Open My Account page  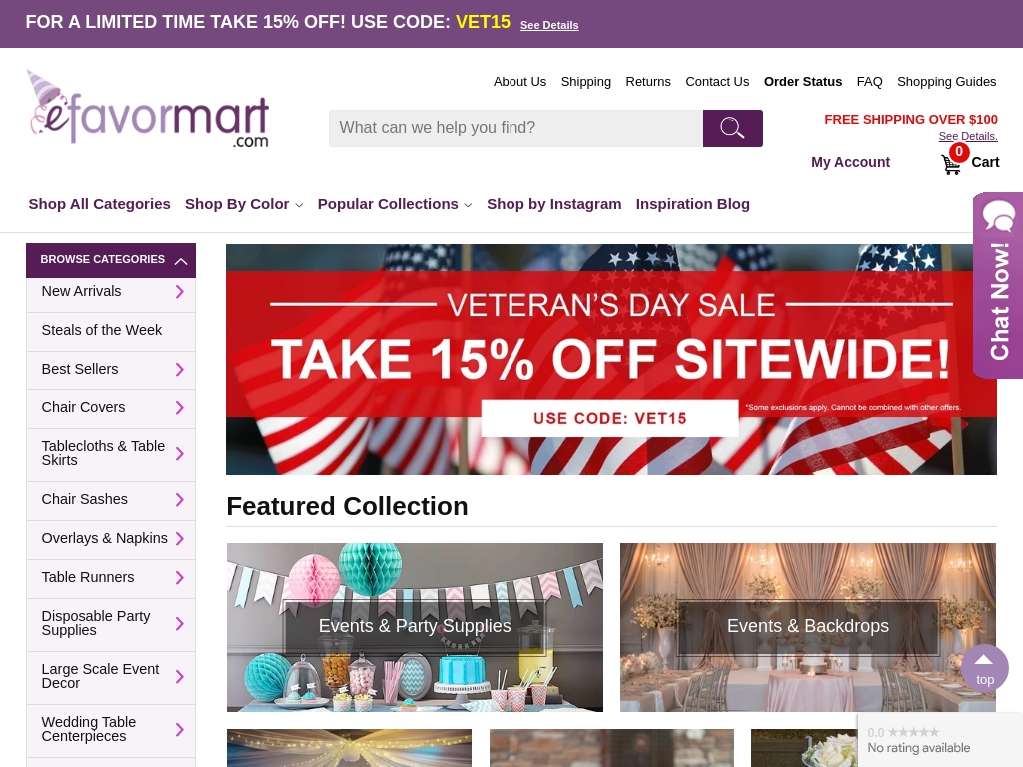(x=850, y=162)
